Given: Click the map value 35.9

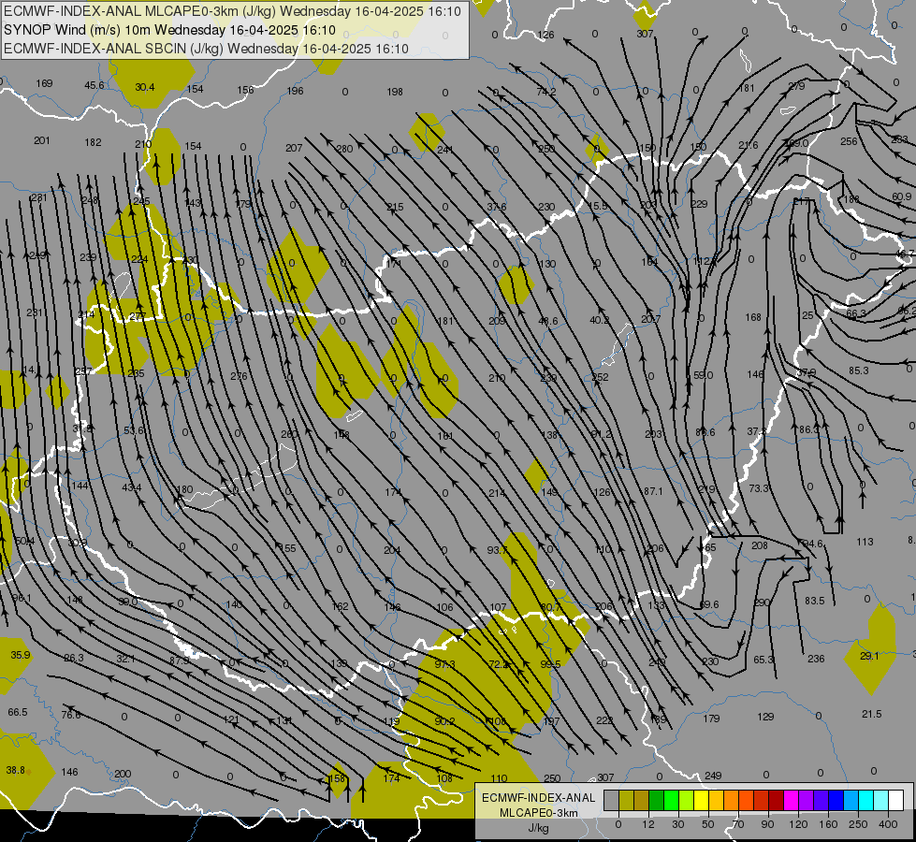Looking at the screenshot, I should (21, 655).
